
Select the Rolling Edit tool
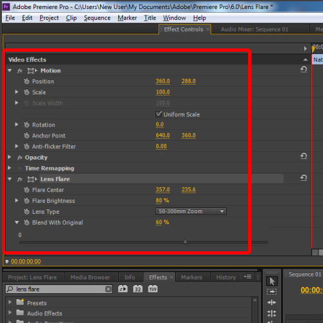[272, 313]
